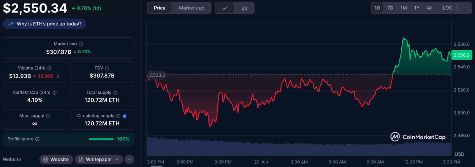Click 'Why is ETH's price up today?'
The width and height of the screenshot is (475, 167).
(x=45, y=24)
